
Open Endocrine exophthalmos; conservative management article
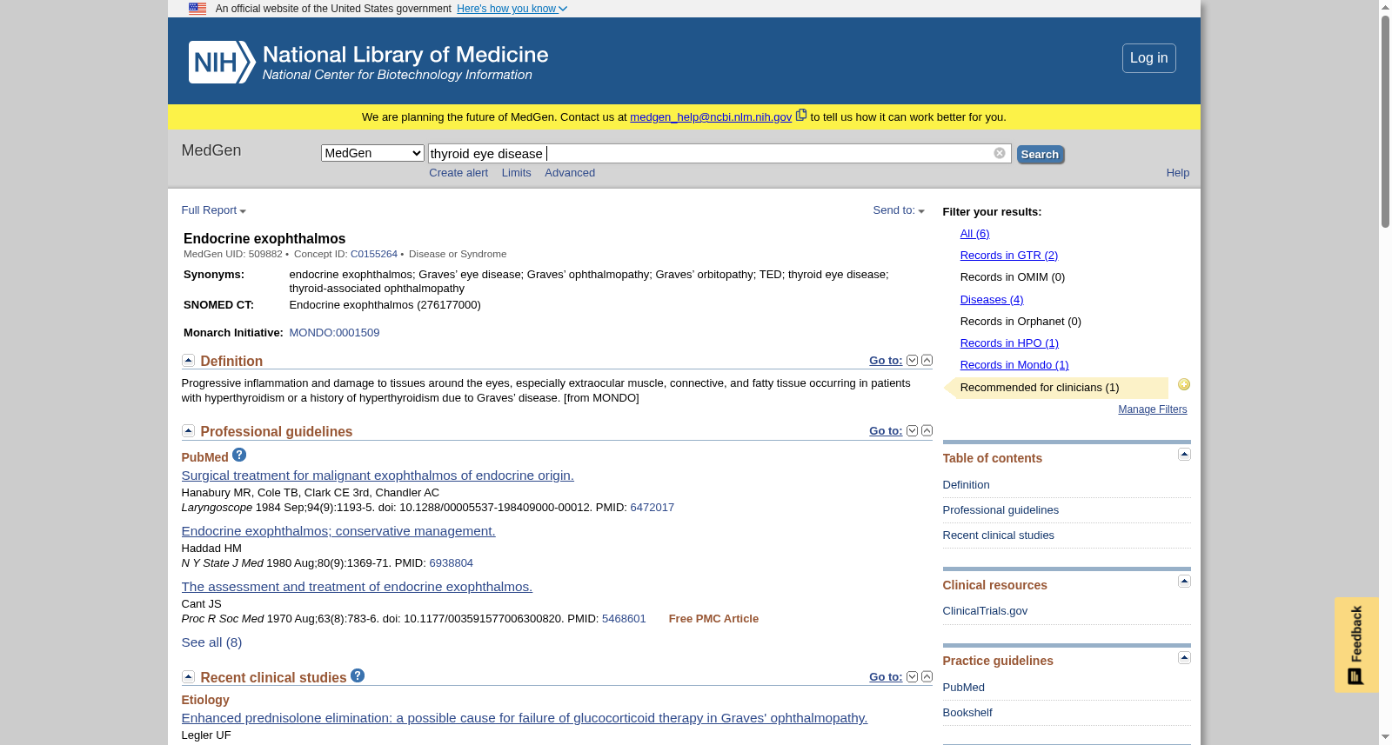click(x=338, y=531)
